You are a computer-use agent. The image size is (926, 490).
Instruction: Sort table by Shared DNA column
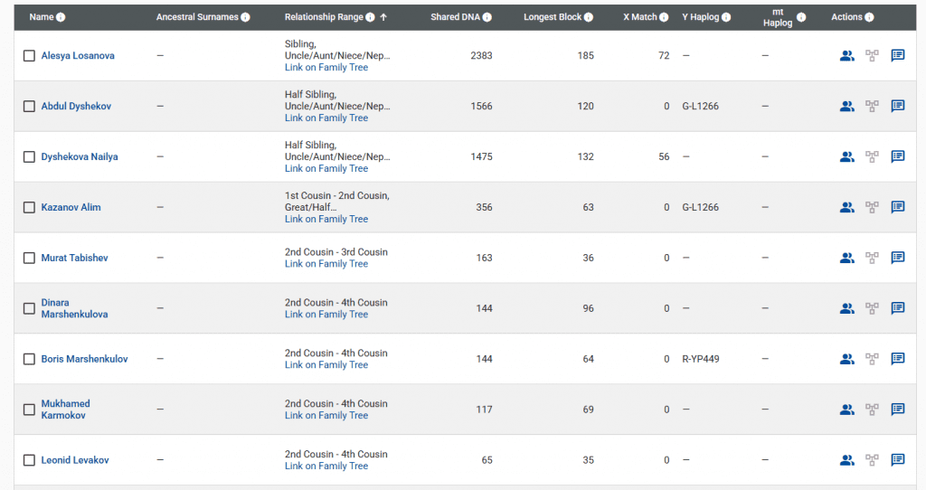[x=457, y=17]
